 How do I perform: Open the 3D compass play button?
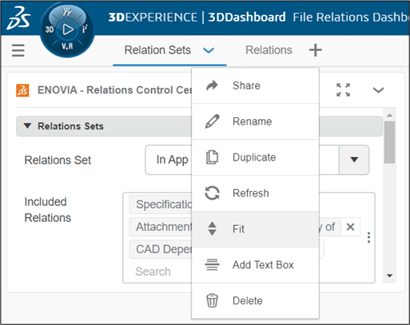(68, 30)
